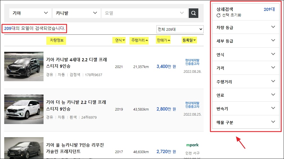
Task: Click the 2,720만 원 price
Action: click(166, 151)
